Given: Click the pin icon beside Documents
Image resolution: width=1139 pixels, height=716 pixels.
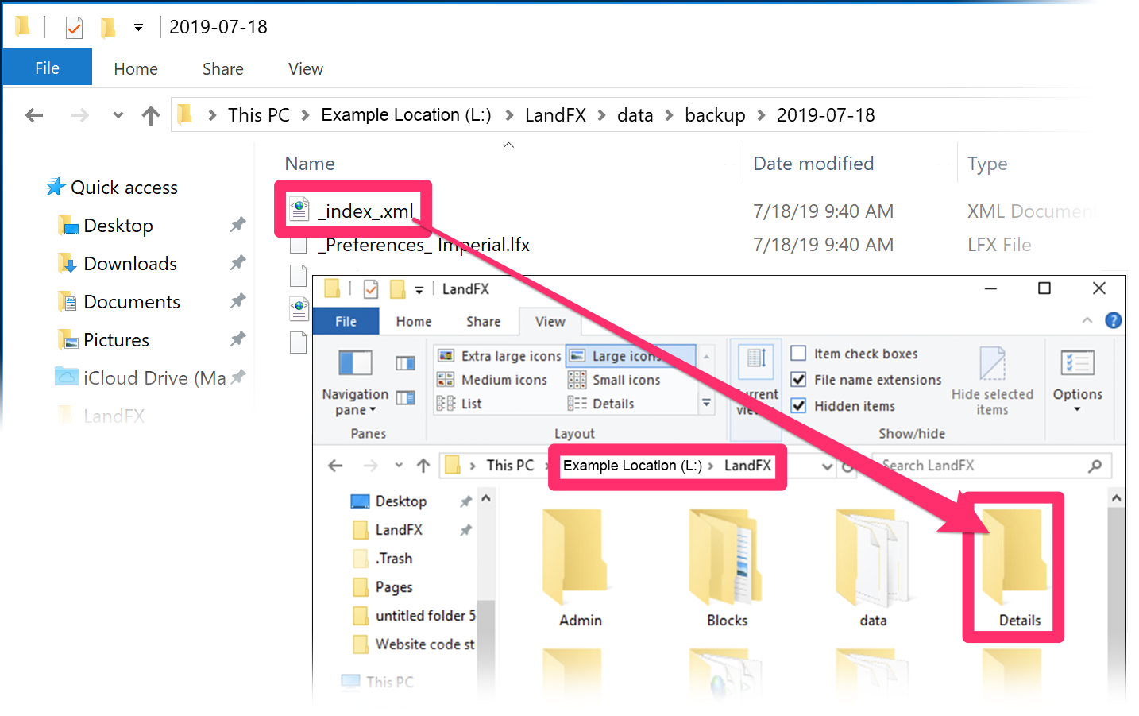Looking at the screenshot, I should click(x=237, y=300).
